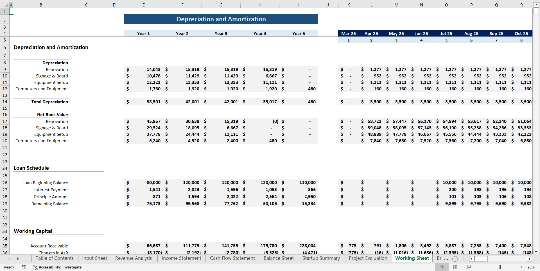Open the Project Evaluation worksheet
Image resolution: width=540 pixels, height=271 pixels.
368,258
